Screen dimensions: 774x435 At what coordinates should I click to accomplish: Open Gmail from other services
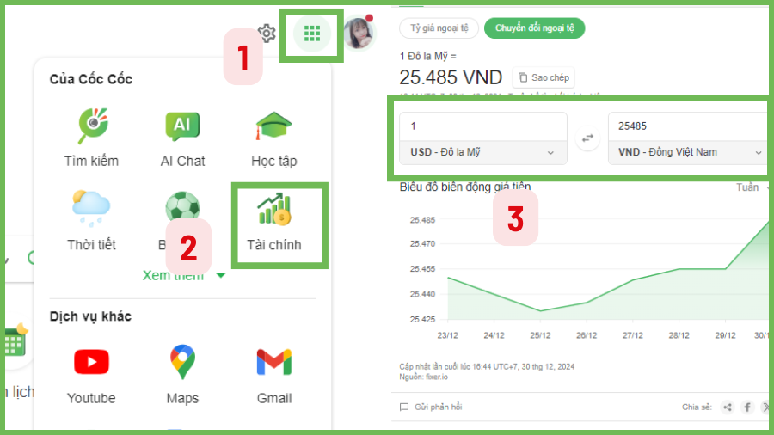pyautogui.click(x=273, y=374)
